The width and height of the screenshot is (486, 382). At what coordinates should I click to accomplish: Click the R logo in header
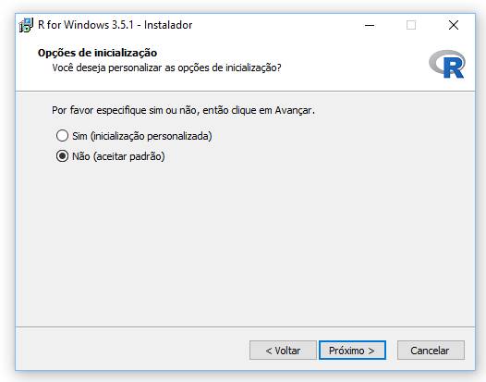click(447, 64)
